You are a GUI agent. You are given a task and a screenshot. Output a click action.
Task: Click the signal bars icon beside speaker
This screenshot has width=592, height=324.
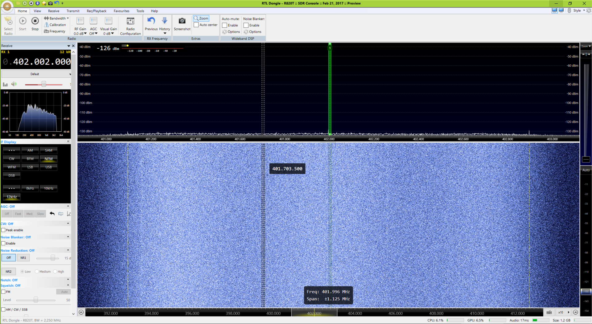coord(5,84)
